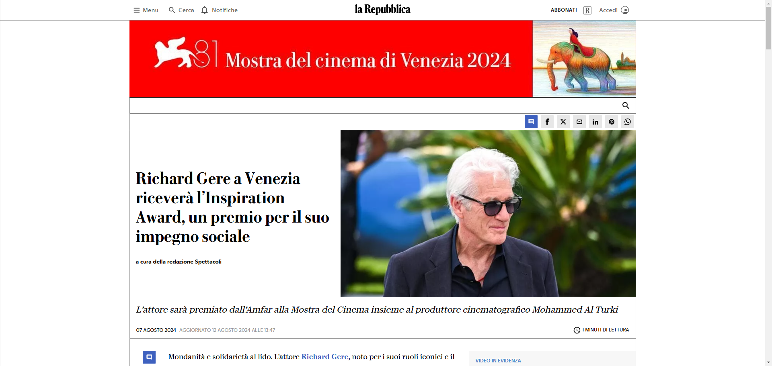
Task: Click the 'VIDEO IN EVIDENZA' heading
Action: click(x=498, y=361)
